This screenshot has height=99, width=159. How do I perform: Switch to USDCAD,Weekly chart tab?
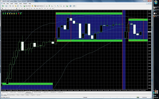click(x=37, y=92)
